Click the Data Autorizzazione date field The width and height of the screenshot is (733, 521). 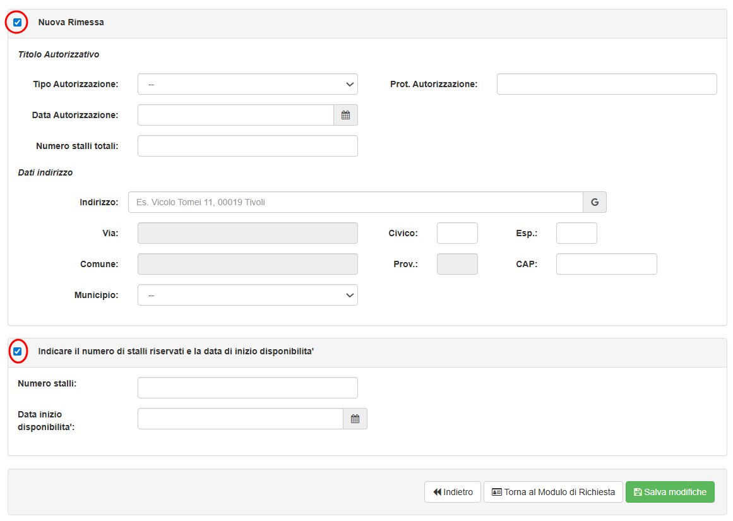click(x=235, y=115)
